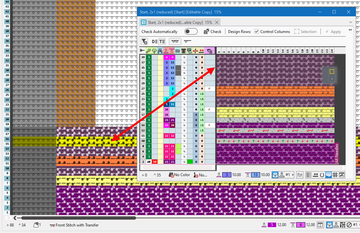Click the filter icon in the editor toolbar
This screenshot has width=360, height=233.
(144, 42)
